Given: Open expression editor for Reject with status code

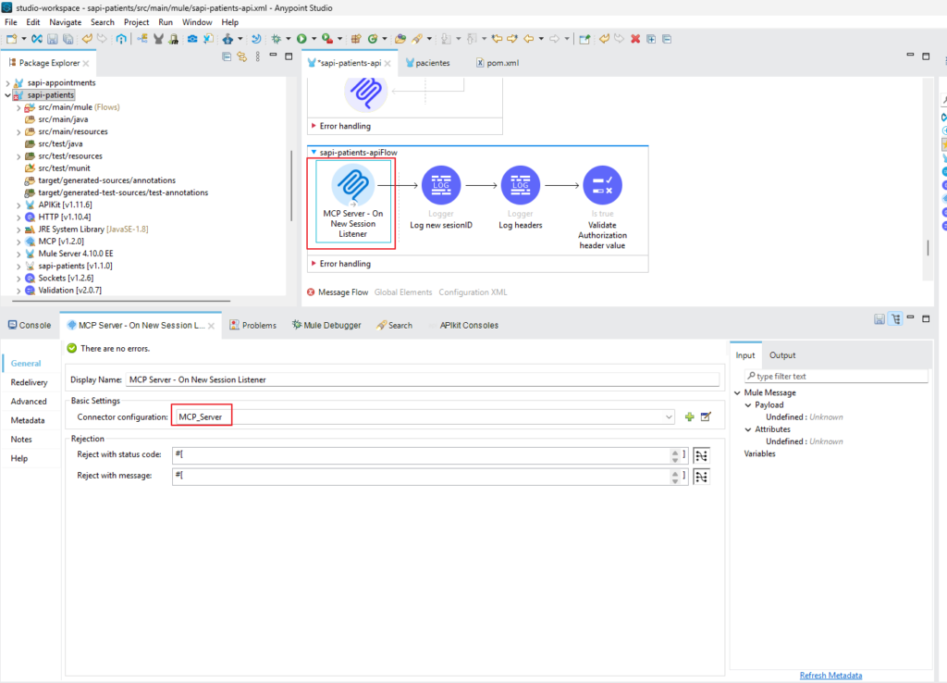Looking at the screenshot, I should 701,455.
